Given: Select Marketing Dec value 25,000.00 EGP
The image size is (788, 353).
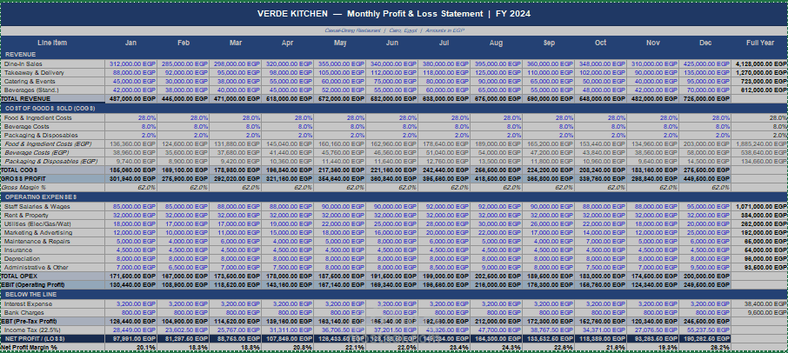Looking at the screenshot, I should pos(705,232).
